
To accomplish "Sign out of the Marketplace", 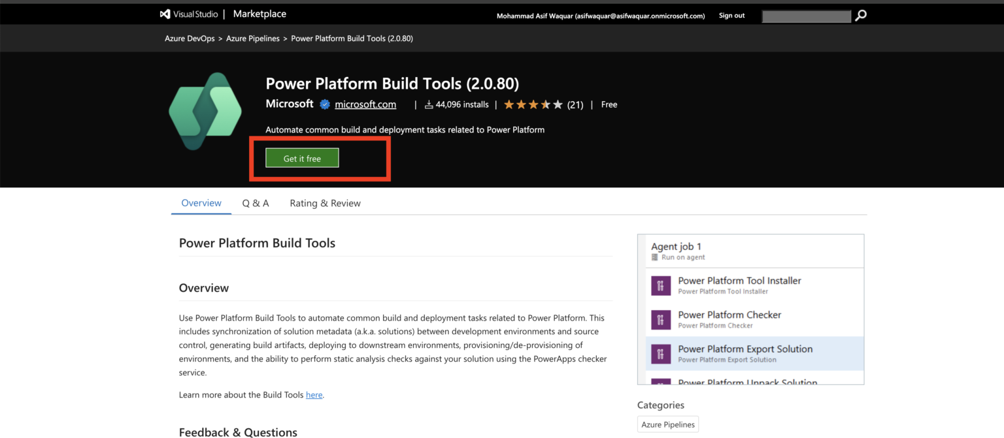I will [731, 15].
